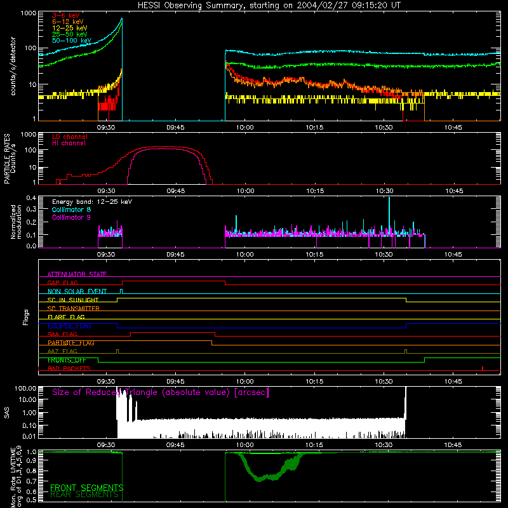Click the 0.7 value on livetime axis
508x508 pixels.
tap(31, 481)
